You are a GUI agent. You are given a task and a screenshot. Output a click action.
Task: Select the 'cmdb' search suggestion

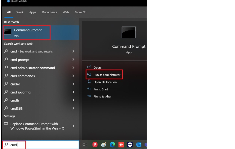[x=40, y=100]
